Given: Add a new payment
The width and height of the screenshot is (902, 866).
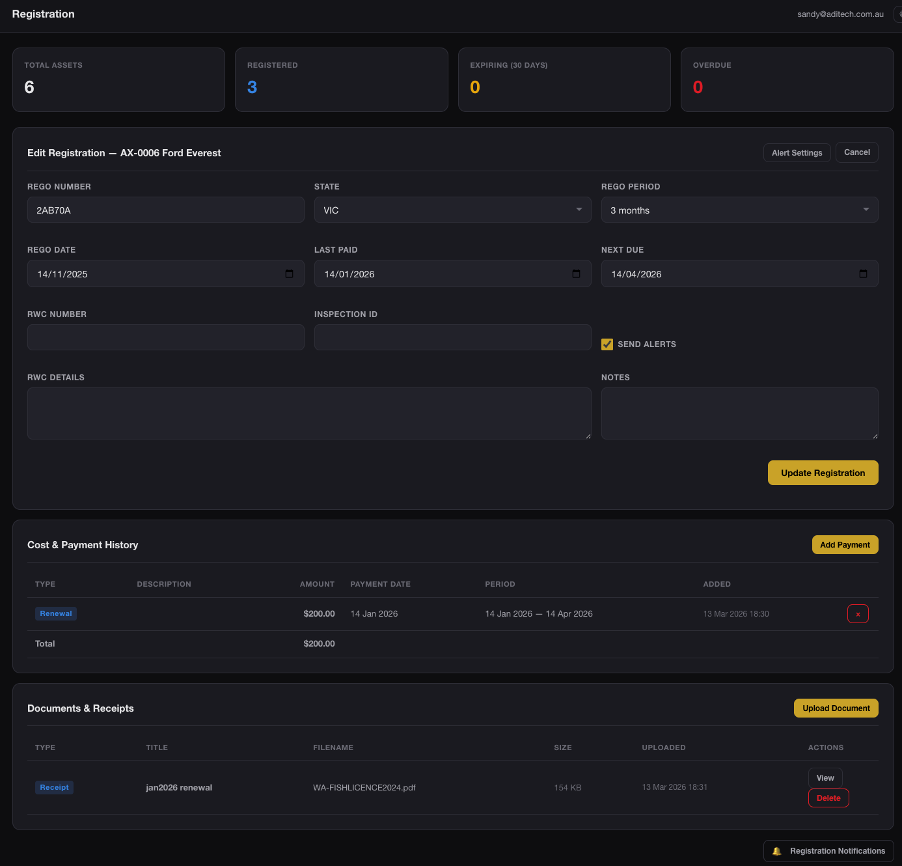Looking at the screenshot, I should (x=845, y=545).
